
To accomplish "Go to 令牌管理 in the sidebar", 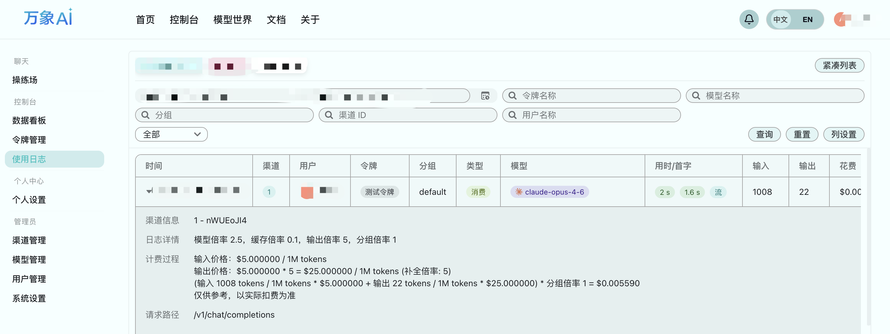I will click(29, 140).
